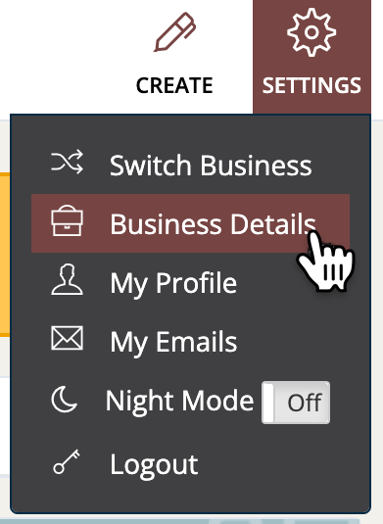The width and height of the screenshot is (383, 524).
Task: Click the Off label on the toggle
Action: [x=305, y=403]
